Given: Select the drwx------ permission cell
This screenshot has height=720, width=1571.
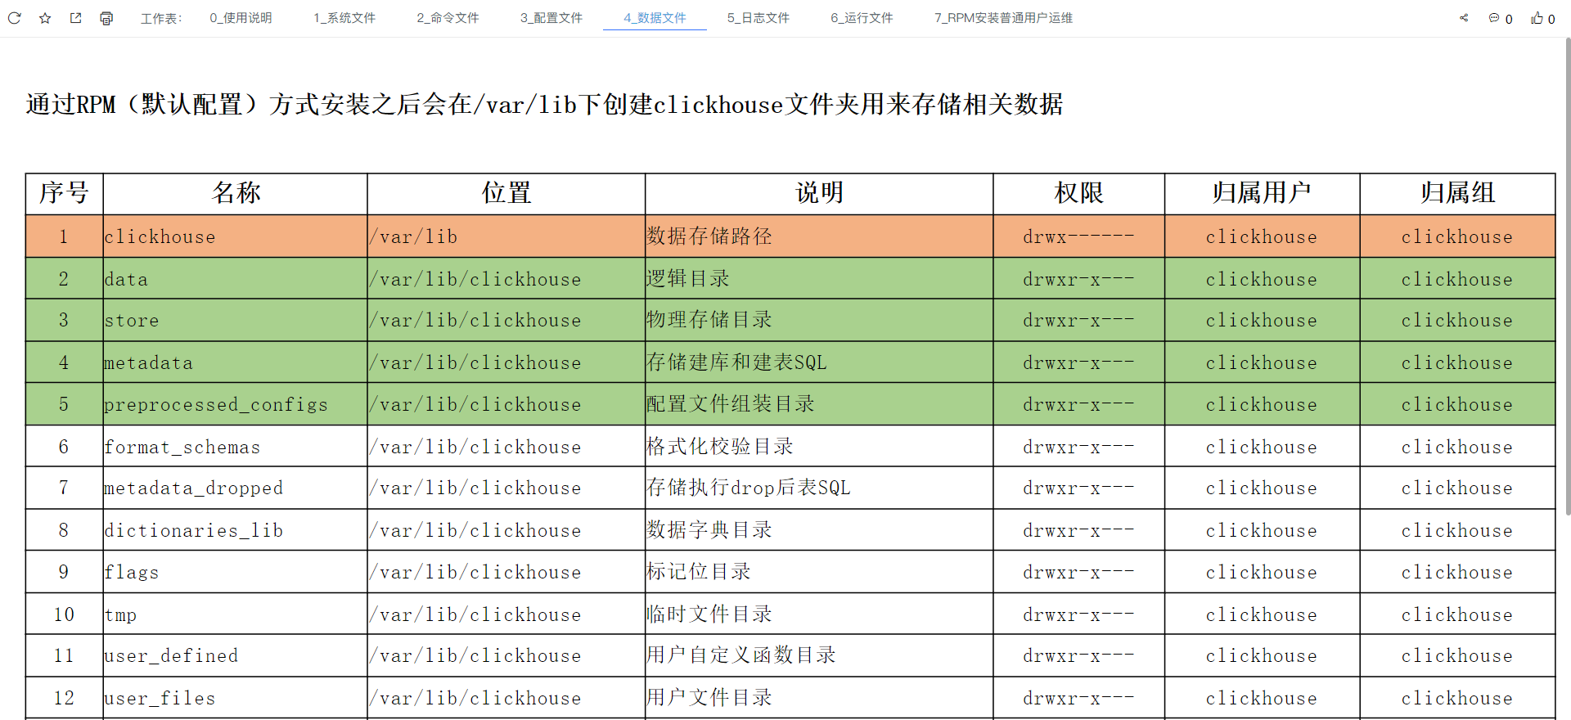Looking at the screenshot, I should tap(1079, 236).
